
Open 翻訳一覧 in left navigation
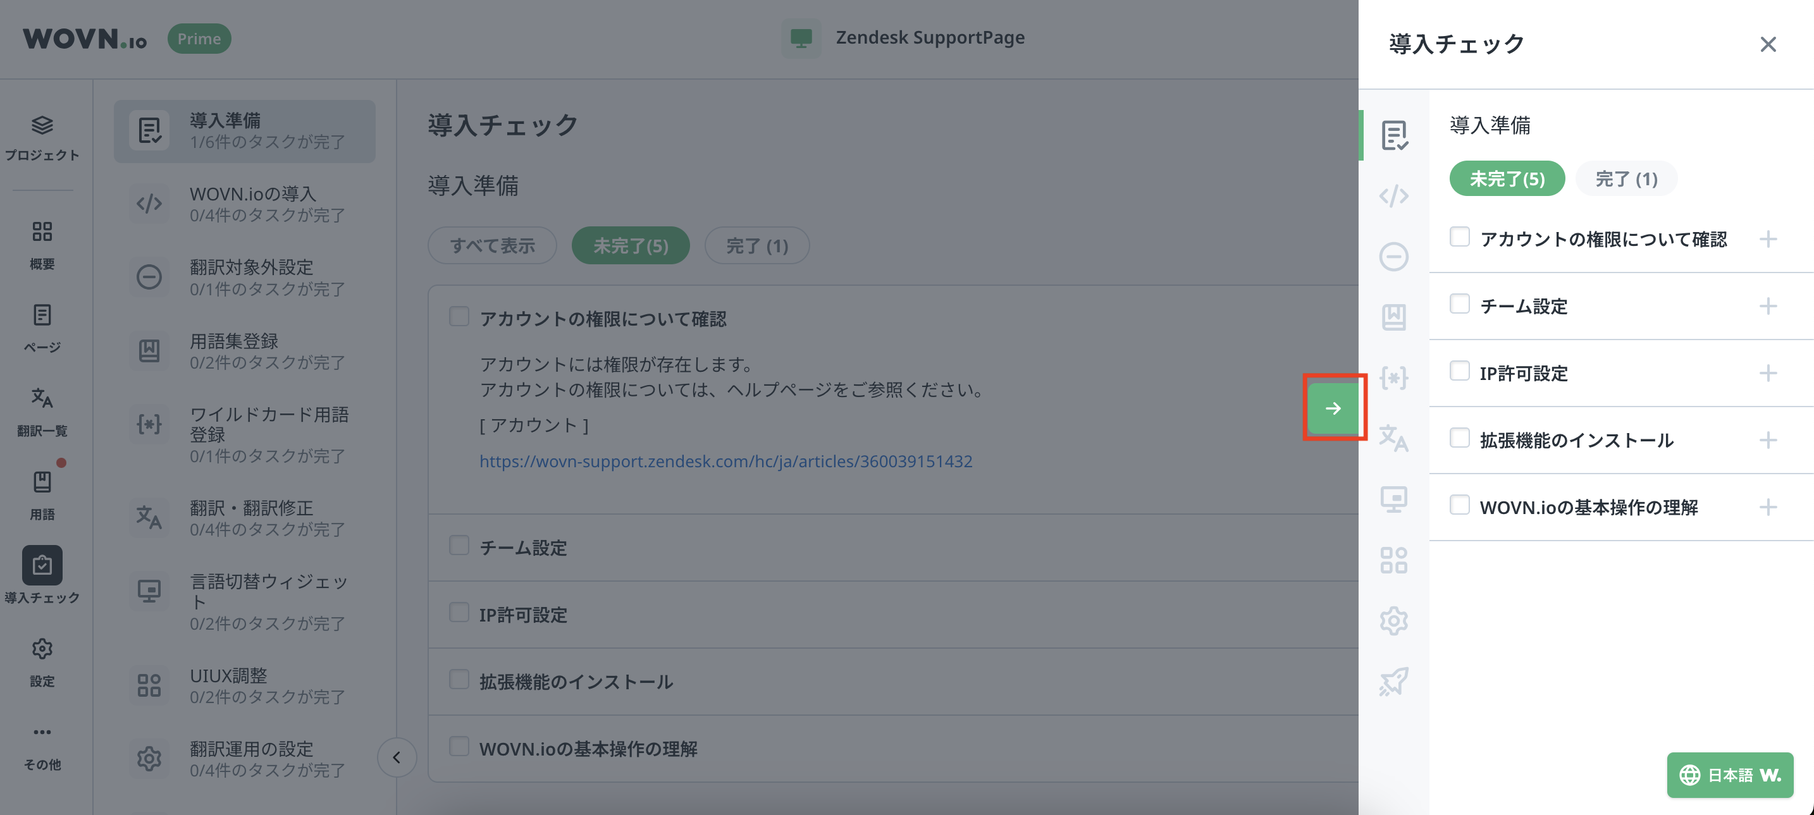pyautogui.click(x=42, y=411)
